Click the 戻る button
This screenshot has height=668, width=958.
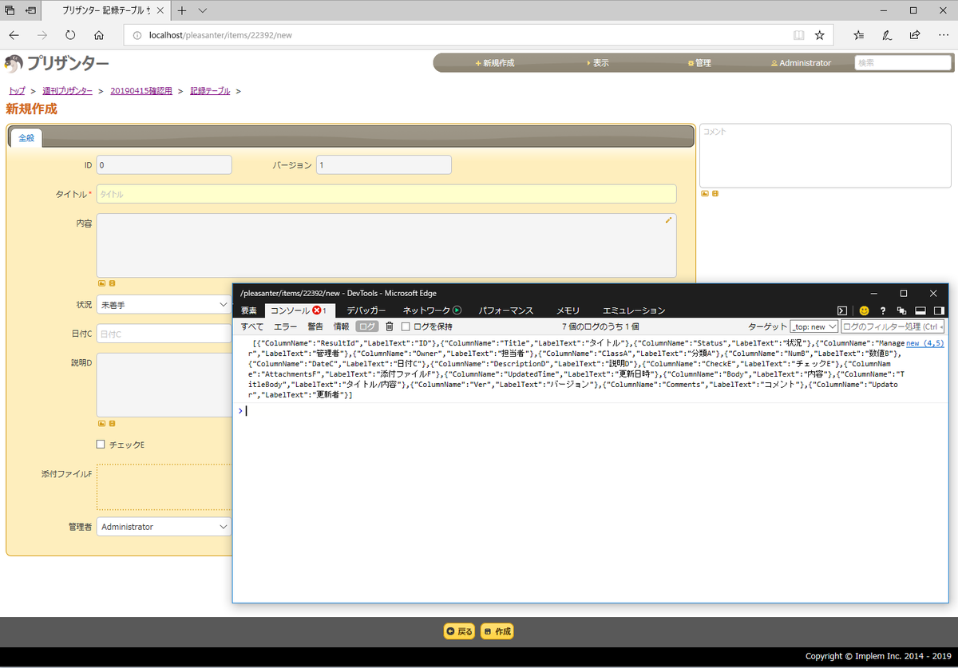click(x=460, y=631)
